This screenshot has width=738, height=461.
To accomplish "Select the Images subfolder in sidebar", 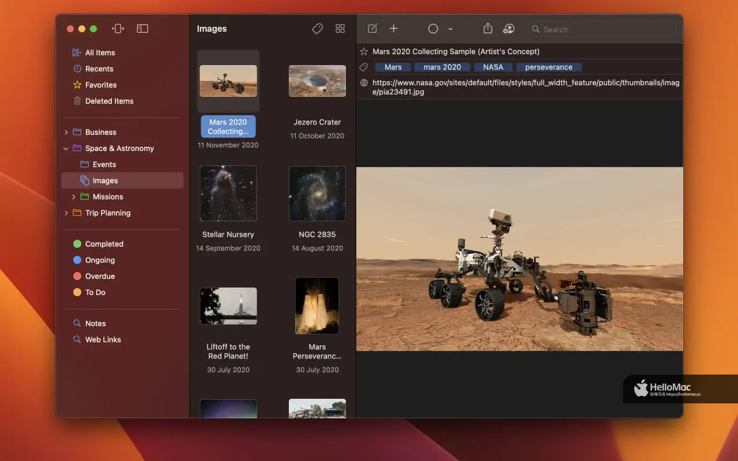I will 122,180.
